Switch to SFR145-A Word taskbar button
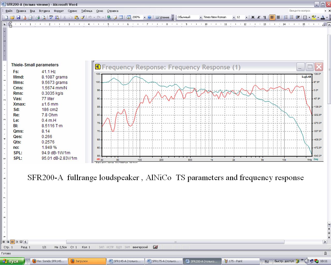The image size is (331, 265). coord(125,261)
